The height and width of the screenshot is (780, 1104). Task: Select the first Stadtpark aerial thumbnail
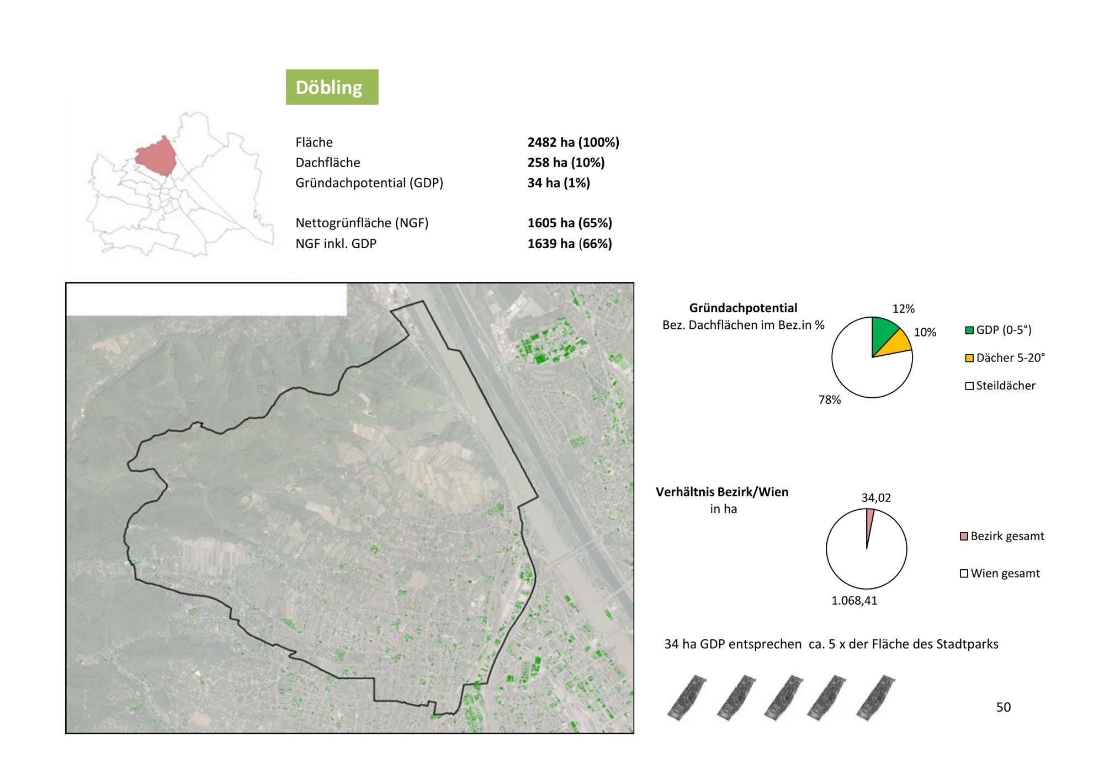[x=686, y=697]
